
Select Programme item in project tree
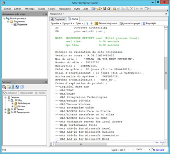click(x=22, y=25)
